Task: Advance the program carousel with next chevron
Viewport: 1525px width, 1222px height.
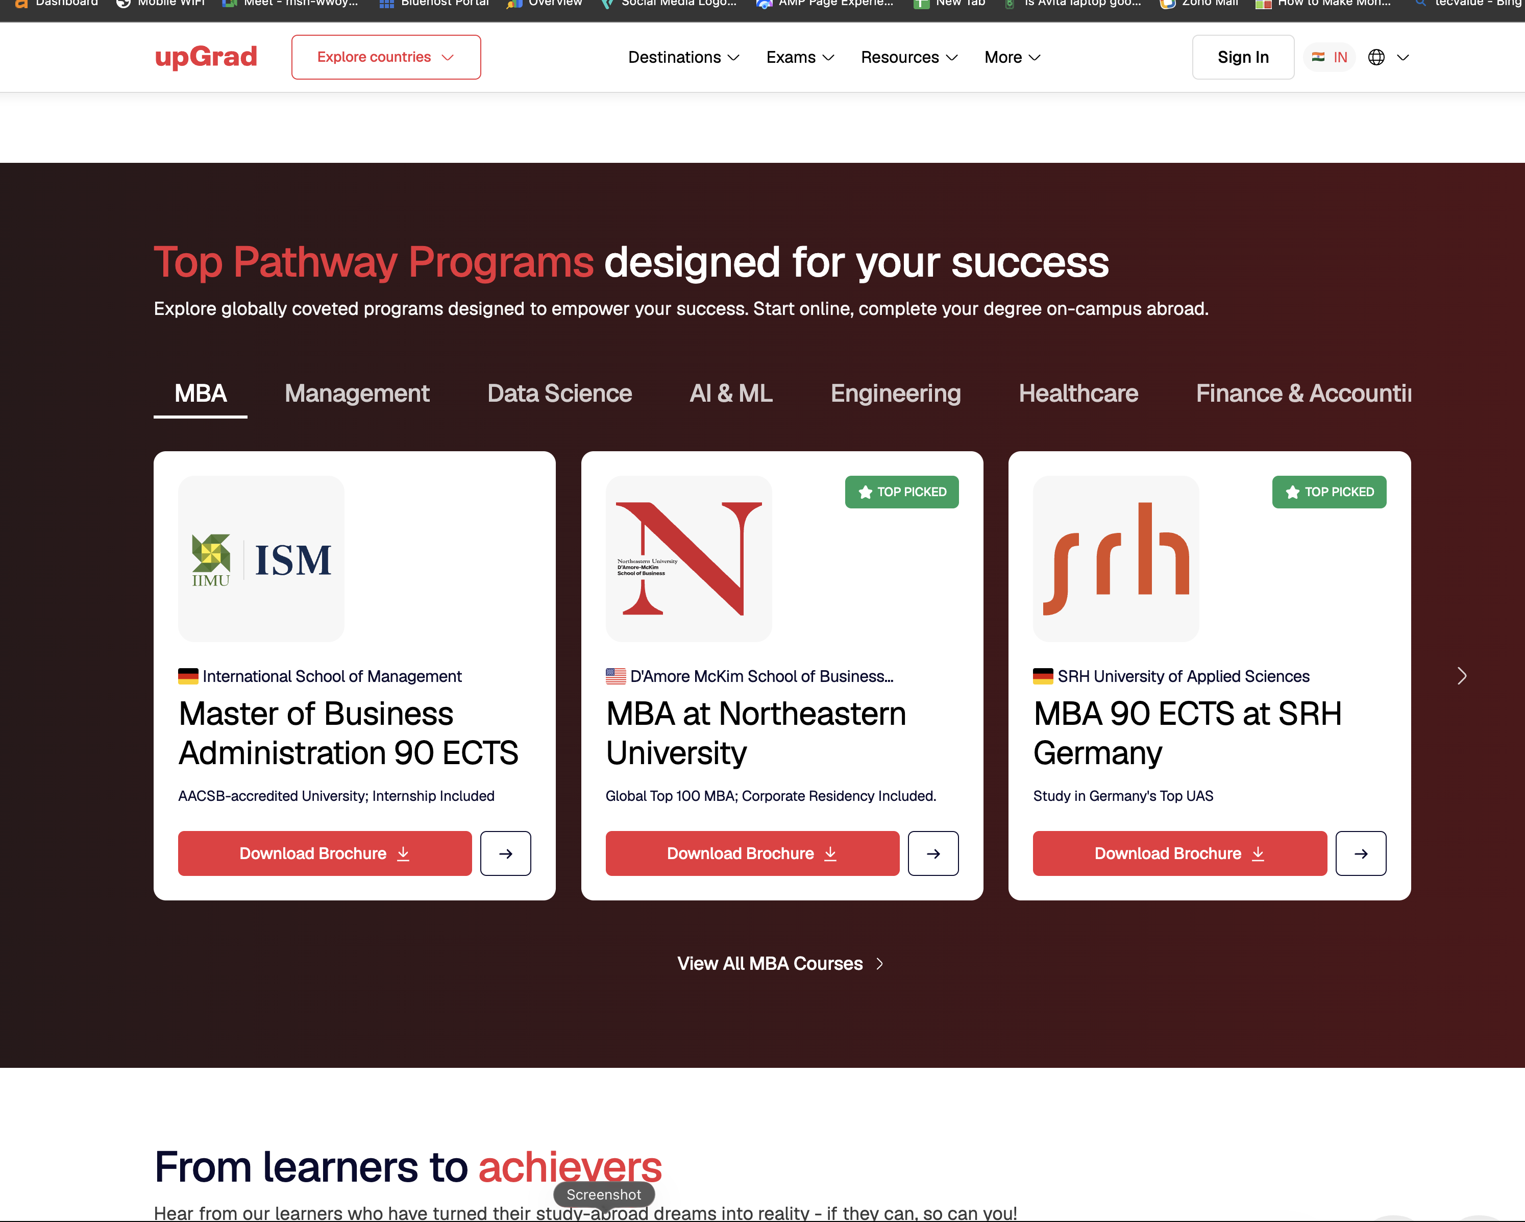Action: point(1461,676)
